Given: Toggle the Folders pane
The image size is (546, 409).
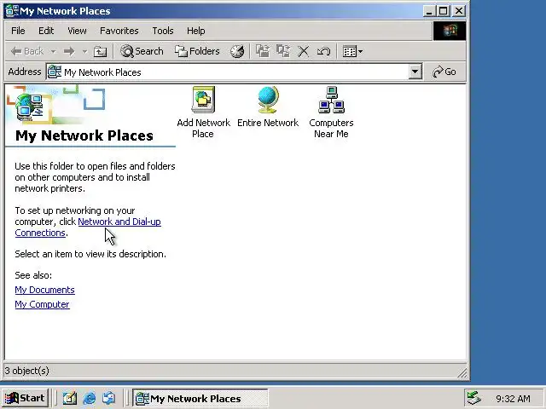Looking at the screenshot, I should coord(197,51).
